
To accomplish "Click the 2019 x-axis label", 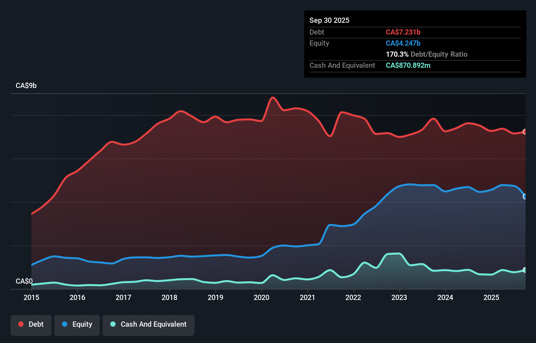I will 215,297.
